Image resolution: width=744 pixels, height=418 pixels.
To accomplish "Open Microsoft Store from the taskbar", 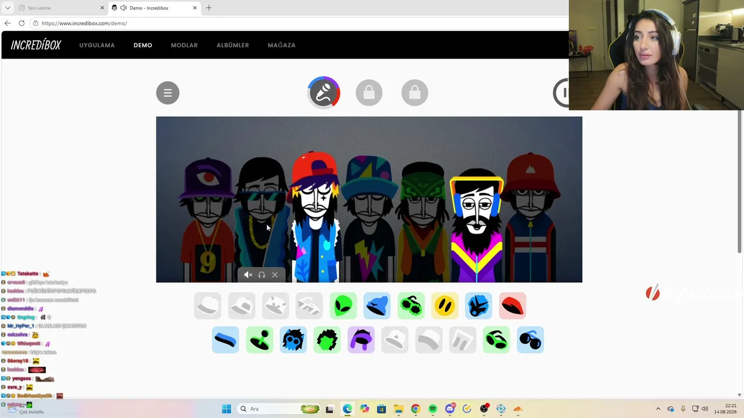I will click(381, 409).
